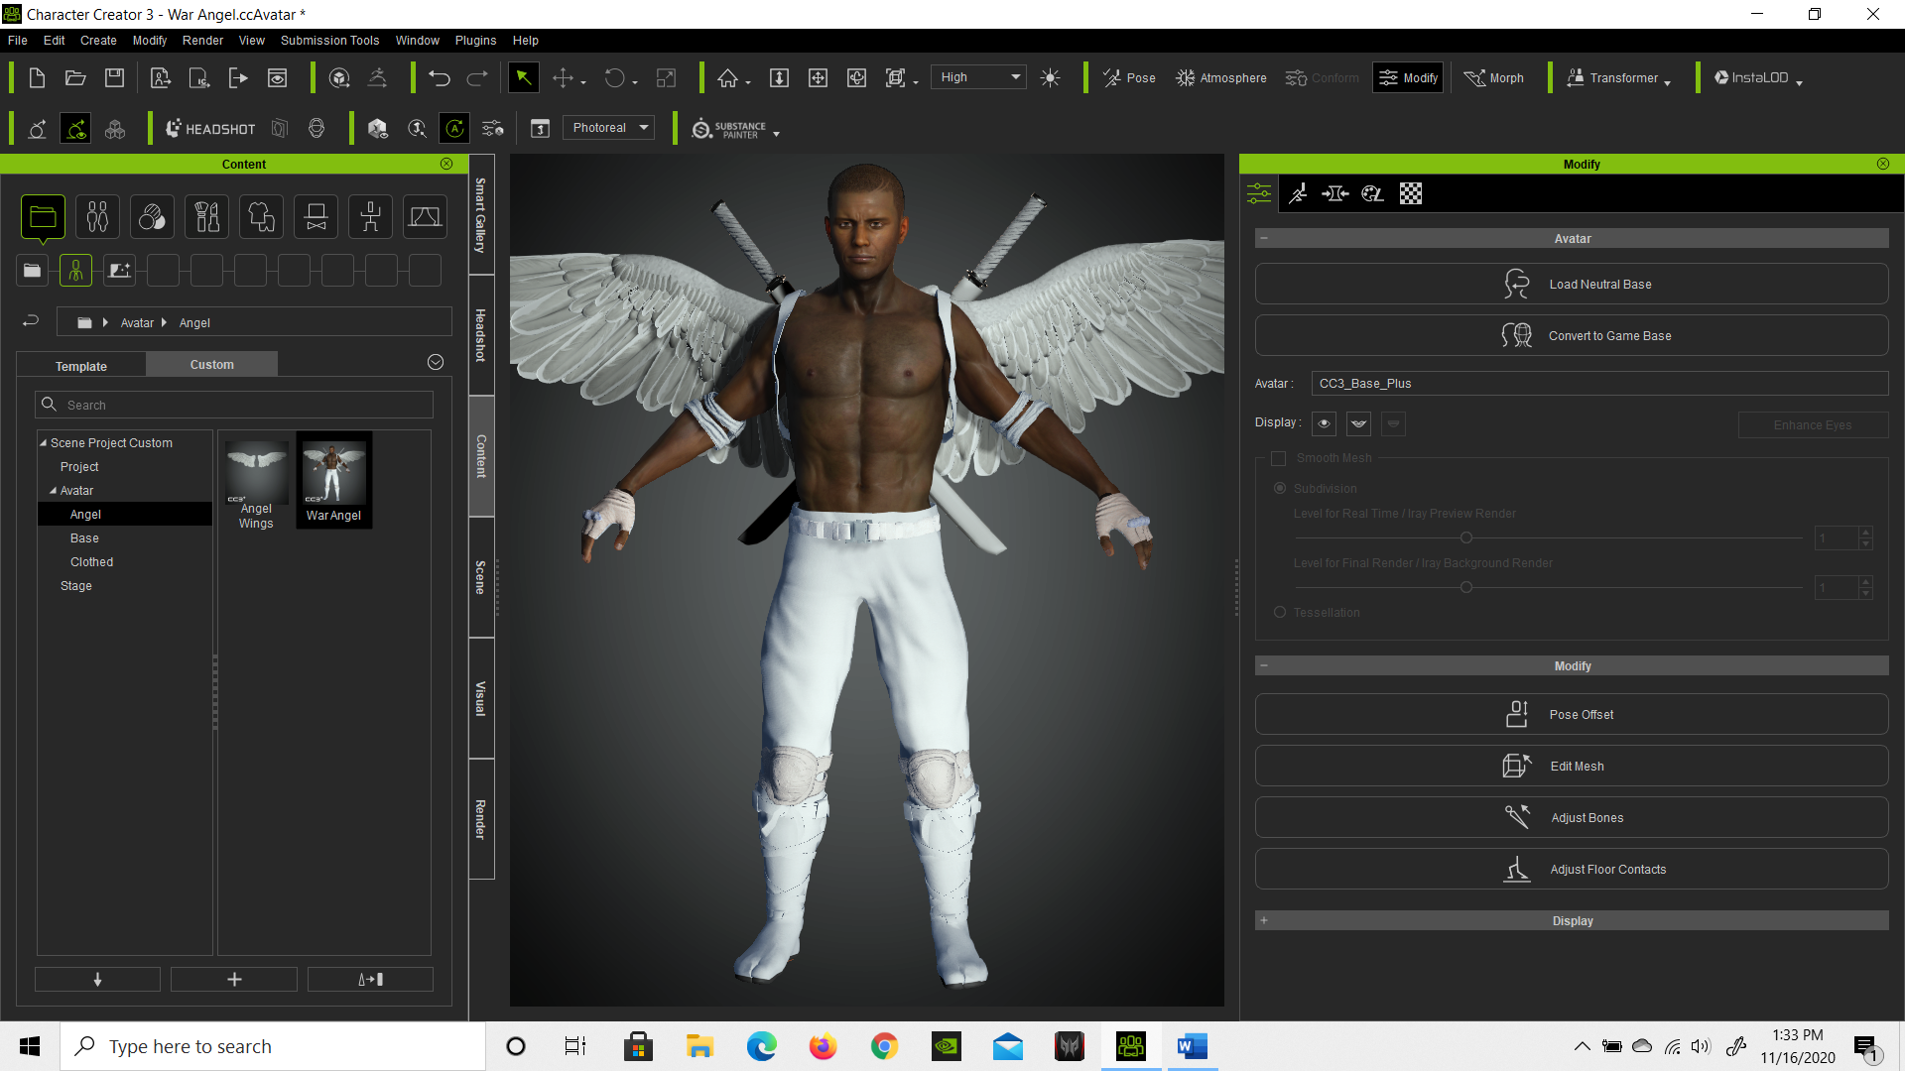Select the green arrow Select tool
The width and height of the screenshot is (1905, 1071).
[523, 78]
